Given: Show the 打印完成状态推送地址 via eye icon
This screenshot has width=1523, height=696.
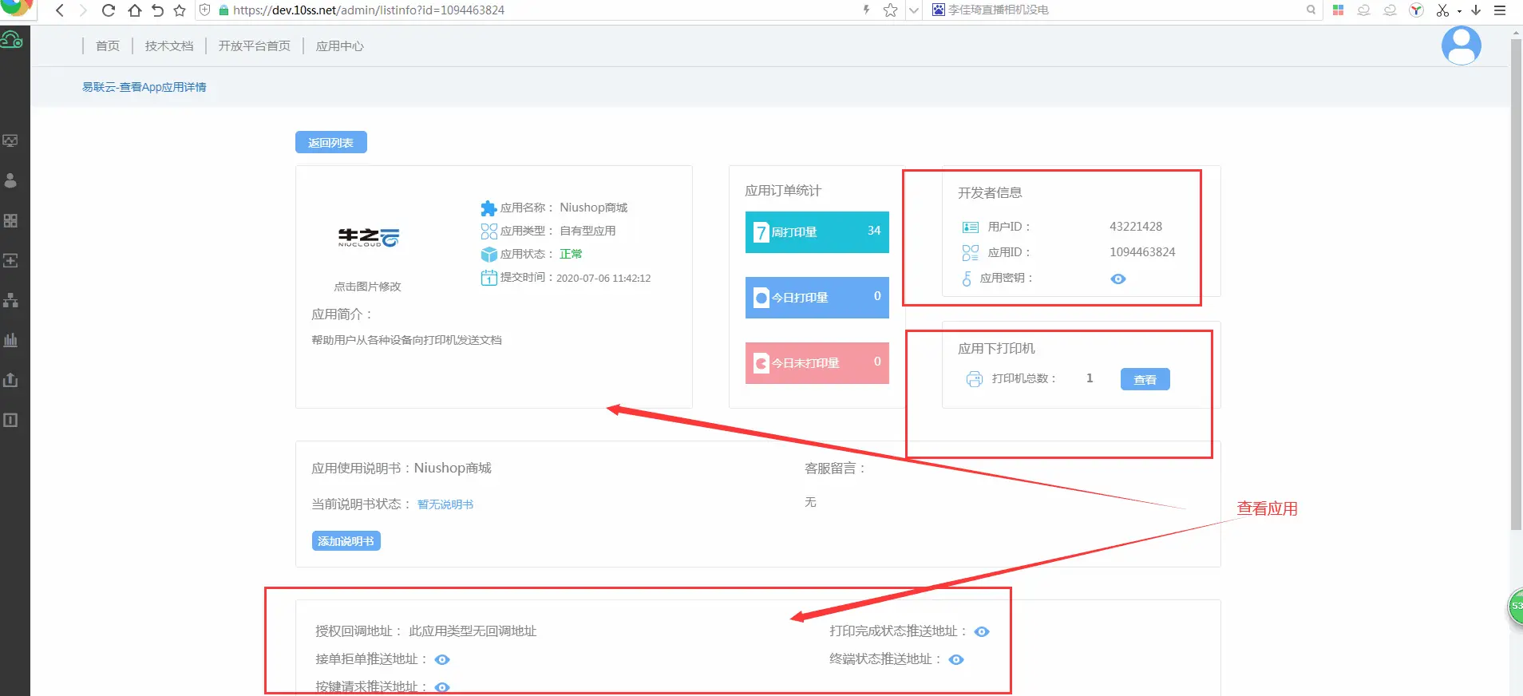Looking at the screenshot, I should coord(982,631).
